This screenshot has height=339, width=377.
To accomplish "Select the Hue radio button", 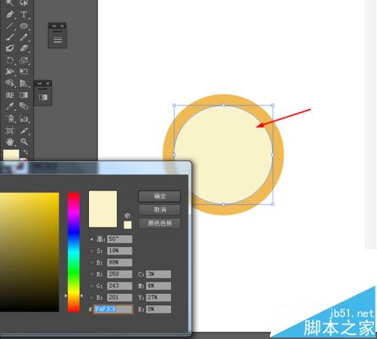I will tap(92, 240).
